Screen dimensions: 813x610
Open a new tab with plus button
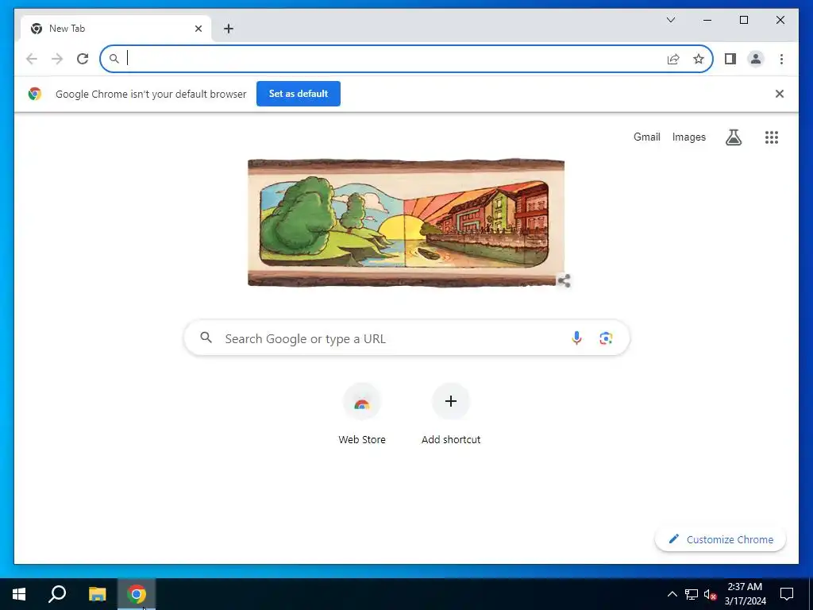coord(229,29)
